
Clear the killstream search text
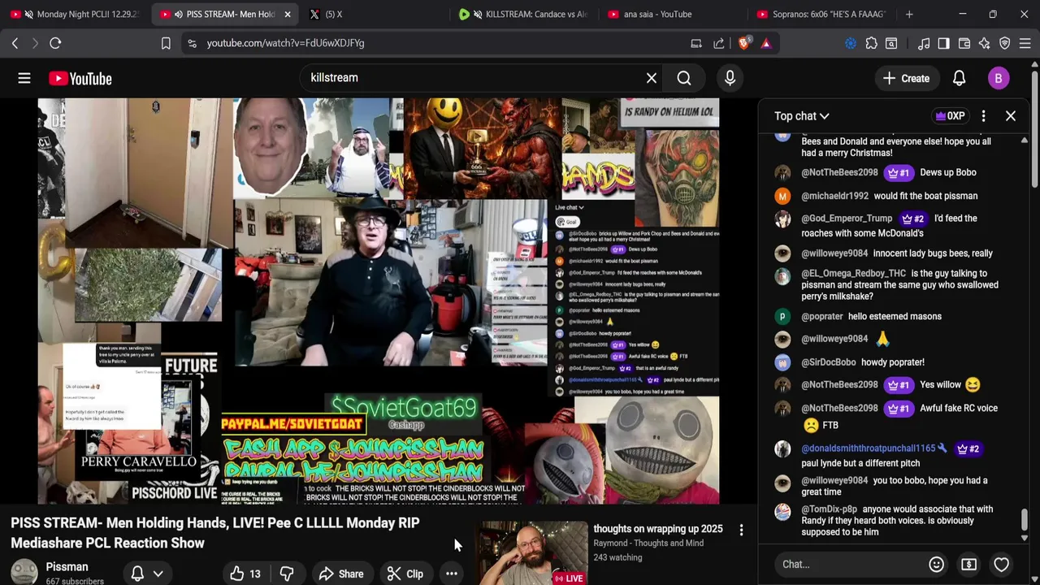[x=651, y=78]
